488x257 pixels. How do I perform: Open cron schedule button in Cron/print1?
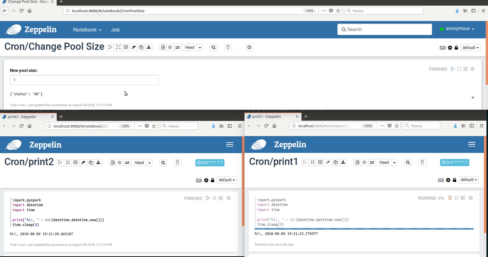point(454,162)
